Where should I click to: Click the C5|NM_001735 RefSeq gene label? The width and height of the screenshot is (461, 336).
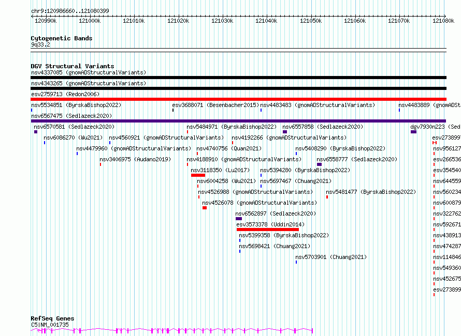(x=50, y=325)
